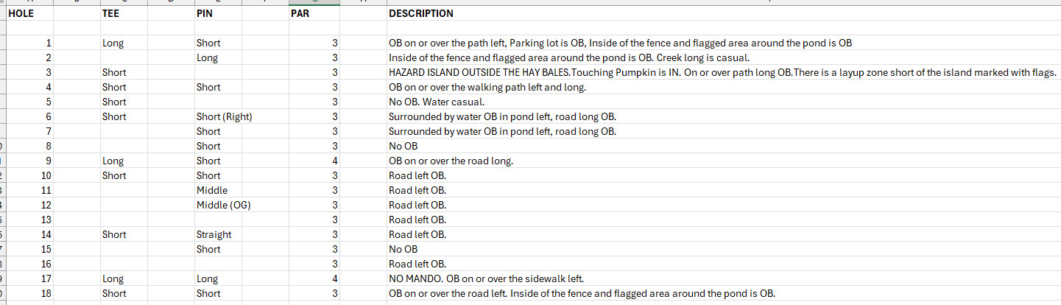Select the DESCRIPTION header cell
Screen dimensions: 1061x305
(x=421, y=13)
